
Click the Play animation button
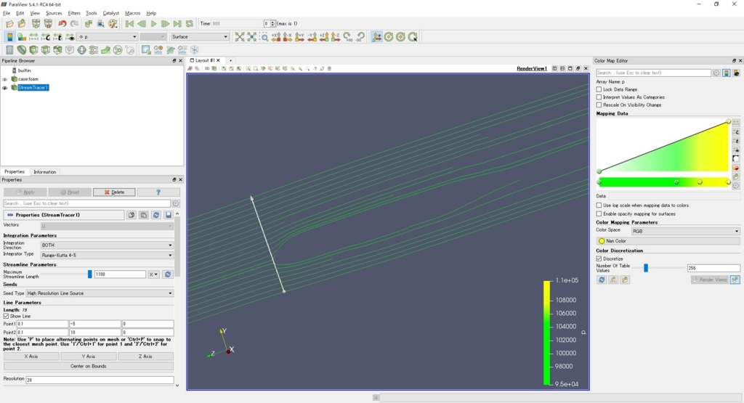153,23
